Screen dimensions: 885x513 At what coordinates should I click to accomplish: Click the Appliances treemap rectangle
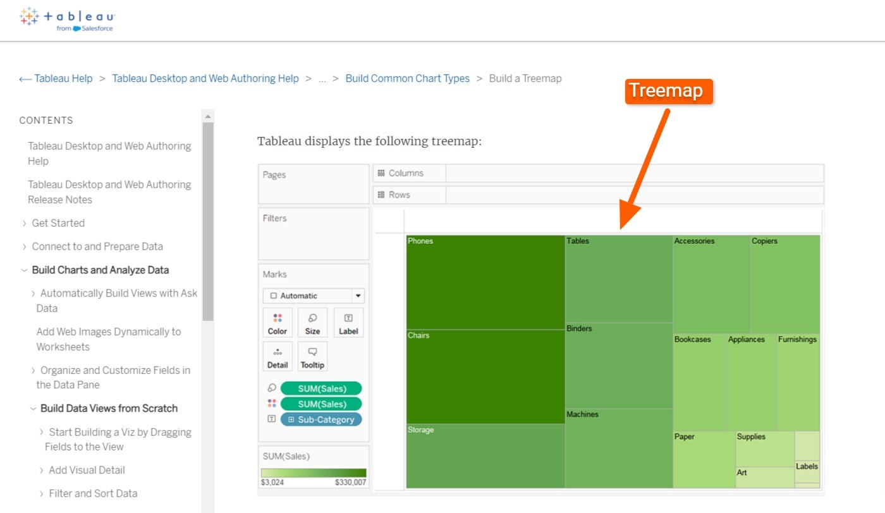(x=752, y=382)
